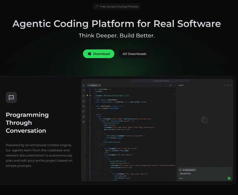Click the Free Access During Preview badge
Screen dimensions: 238x195
pos(117,7)
